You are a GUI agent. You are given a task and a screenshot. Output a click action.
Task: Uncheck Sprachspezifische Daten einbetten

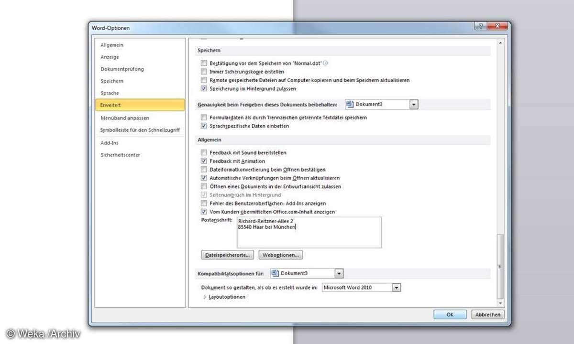pos(204,126)
